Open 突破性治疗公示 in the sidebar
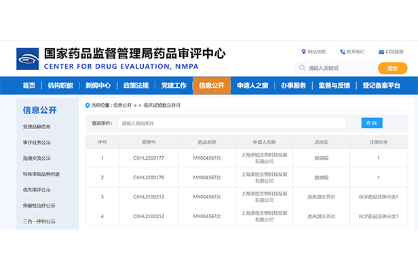418x269 pixels. (39, 205)
